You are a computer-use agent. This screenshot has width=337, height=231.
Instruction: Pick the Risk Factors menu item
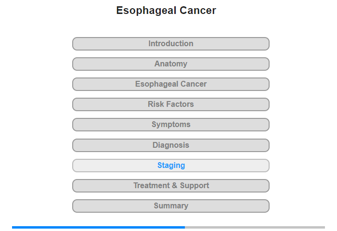(170, 104)
